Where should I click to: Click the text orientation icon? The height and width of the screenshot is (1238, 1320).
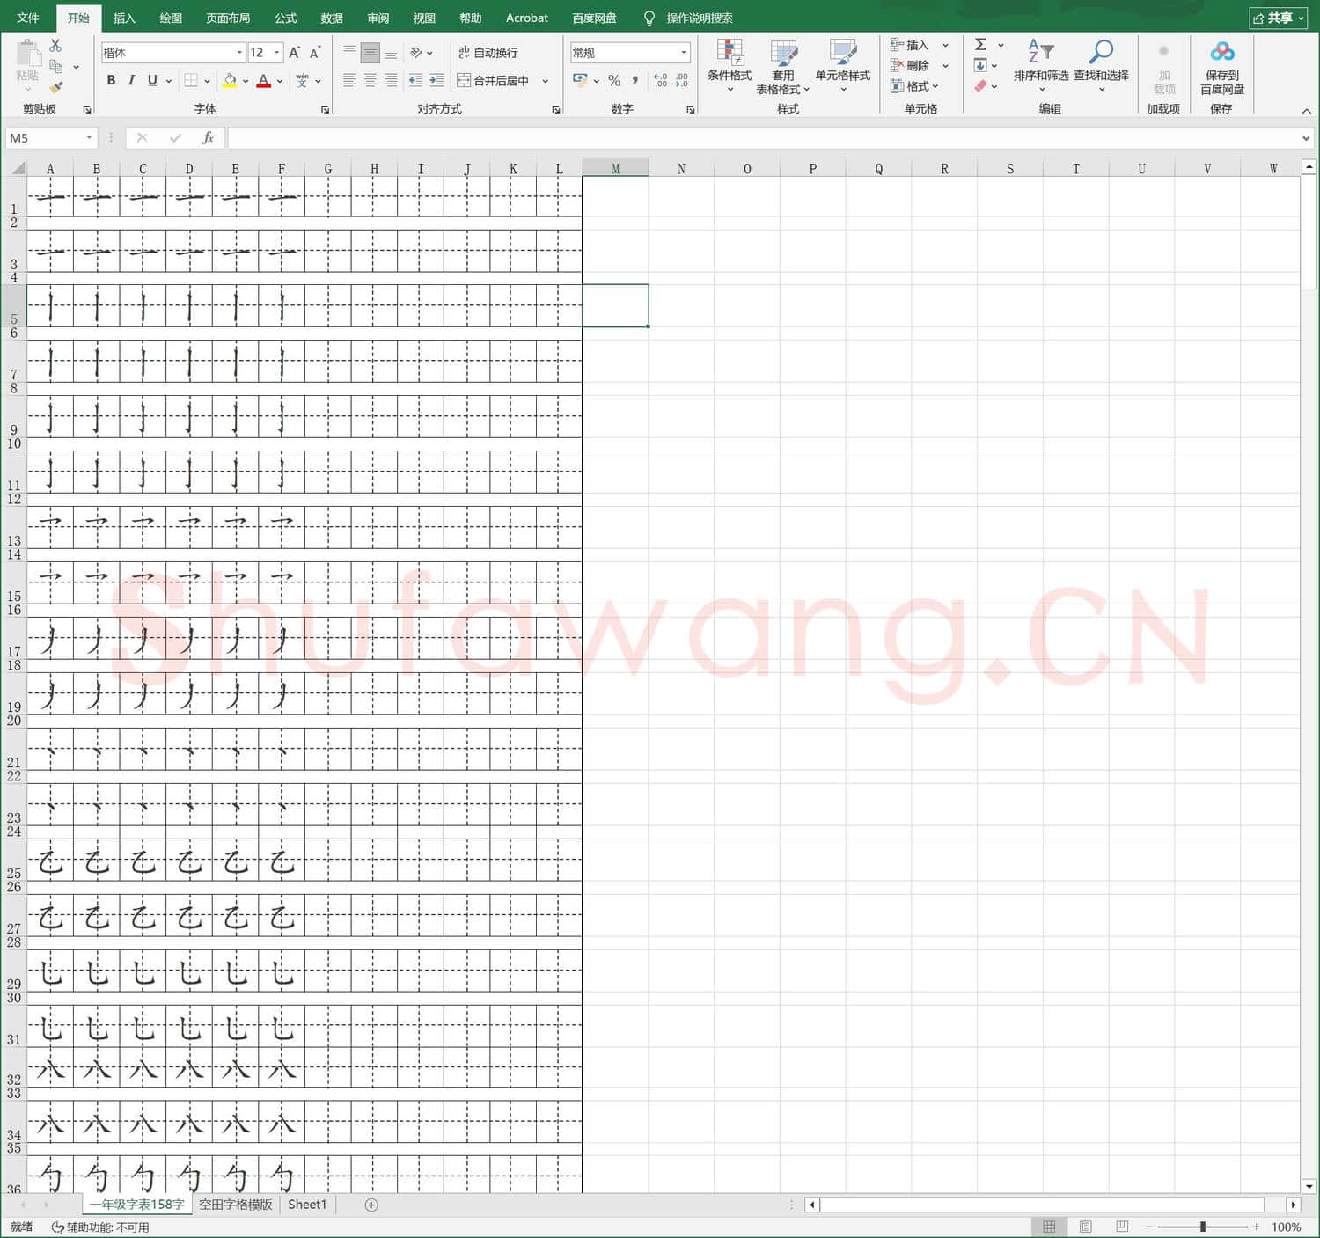[x=416, y=53]
